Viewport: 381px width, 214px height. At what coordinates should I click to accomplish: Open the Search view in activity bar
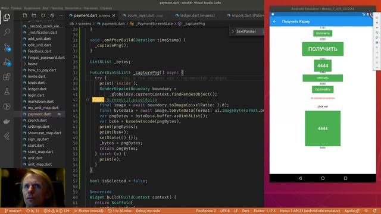(7, 32)
